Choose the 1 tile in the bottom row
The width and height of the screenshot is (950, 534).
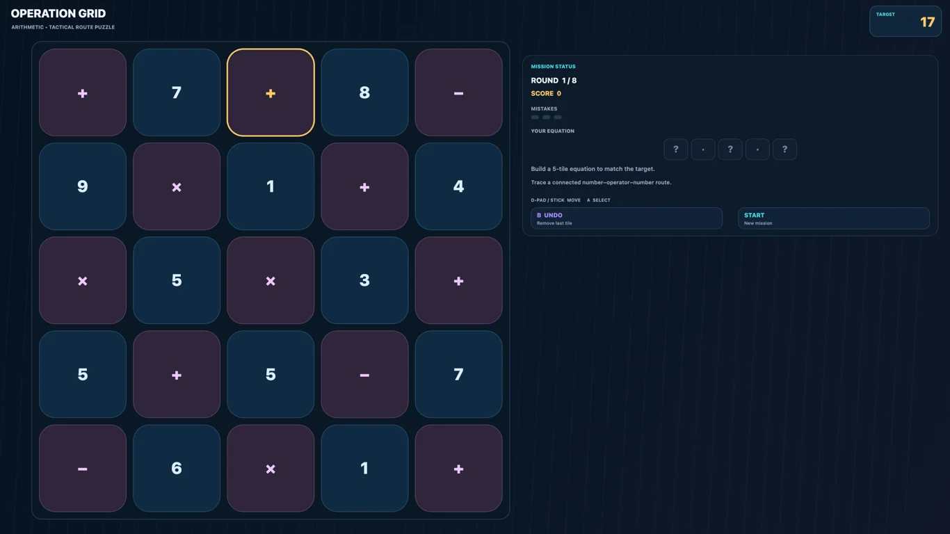click(364, 468)
